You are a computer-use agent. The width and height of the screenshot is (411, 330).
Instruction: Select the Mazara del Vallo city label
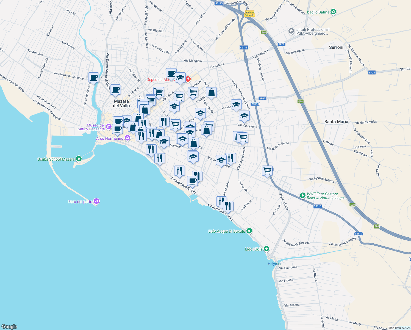click(121, 103)
